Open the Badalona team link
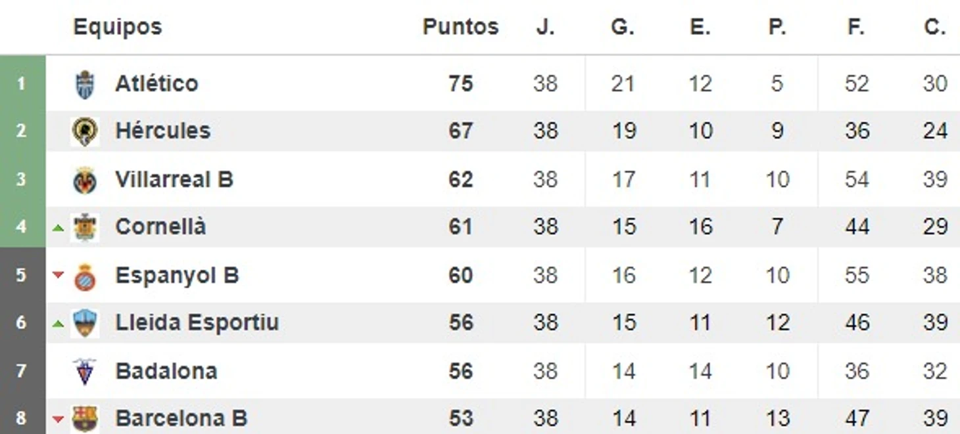Image resolution: width=960 pixels, height=434 pixels. [166, 371]
